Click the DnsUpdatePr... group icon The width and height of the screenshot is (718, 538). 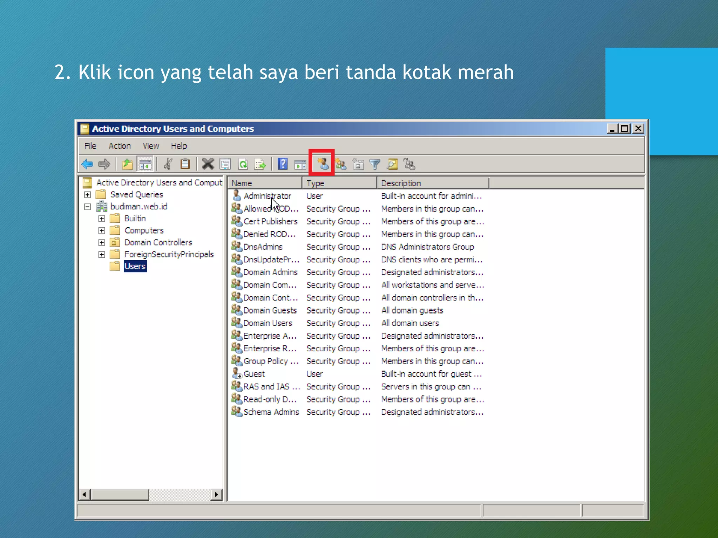tap(237, 259)
